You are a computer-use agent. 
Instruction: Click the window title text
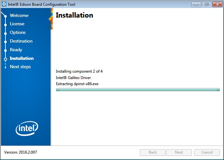click(41, 4)
